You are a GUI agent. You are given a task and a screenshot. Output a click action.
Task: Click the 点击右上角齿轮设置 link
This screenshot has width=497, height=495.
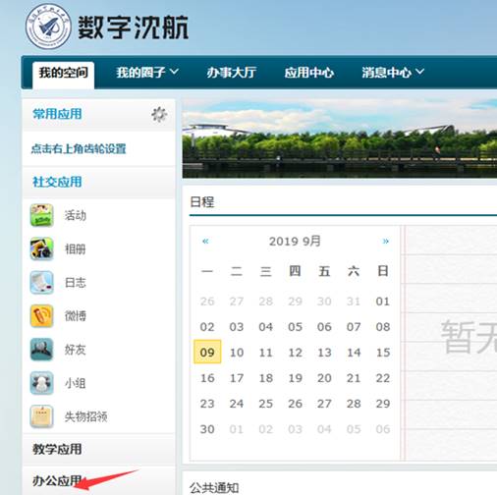(79, 148)
